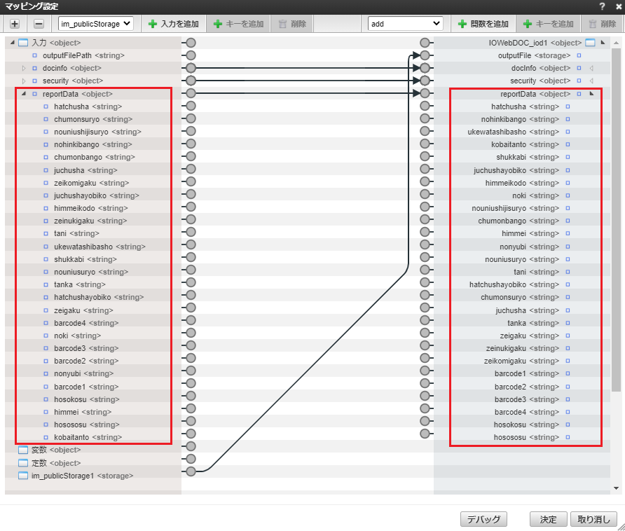Click connector node of im_publicStorage1
The width and height of the screenshot is (625, 531).
point(191,471)
